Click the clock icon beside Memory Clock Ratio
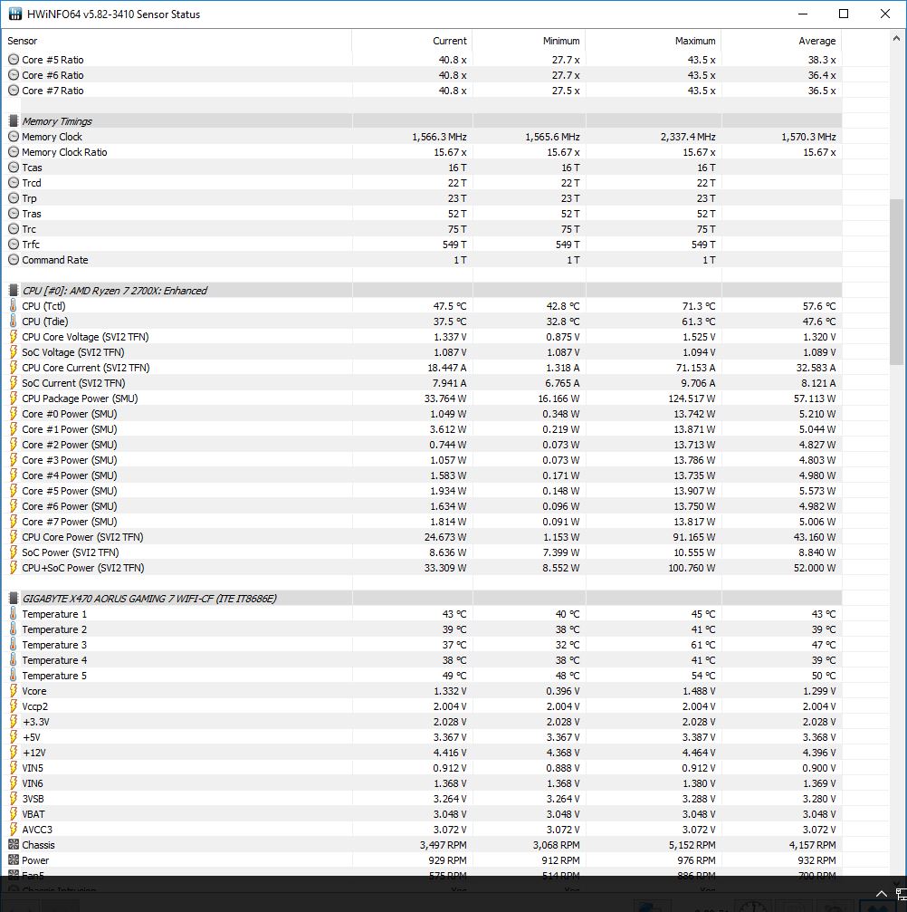This screenshot has height=912, width=907. (x=14, y=152)
